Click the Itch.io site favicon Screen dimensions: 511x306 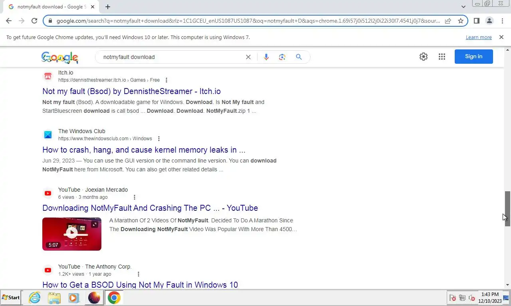coord(48,76)
